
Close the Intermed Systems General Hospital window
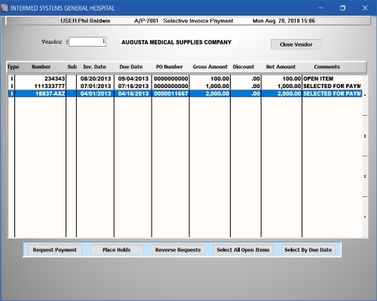pos(365,8)
